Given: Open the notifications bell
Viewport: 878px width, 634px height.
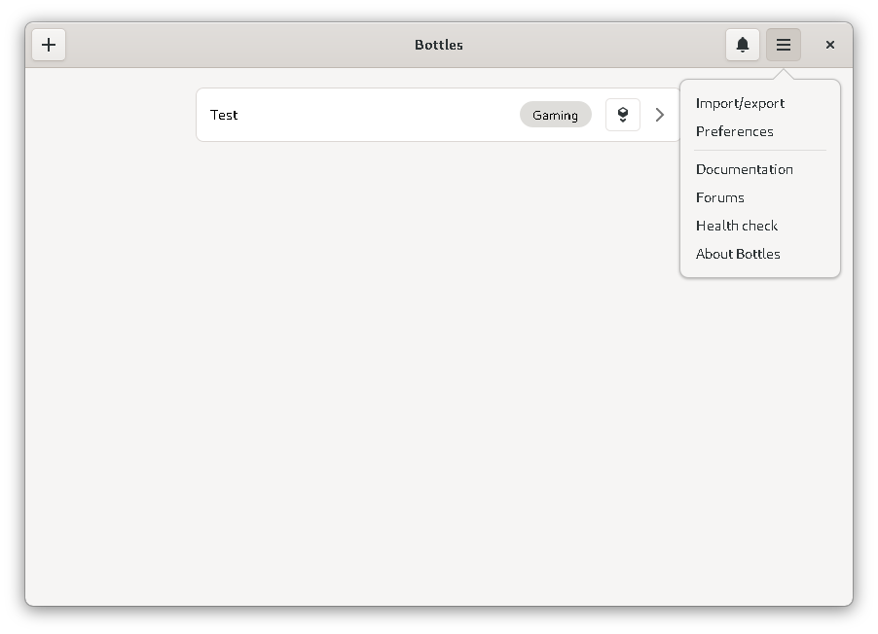Looking at the screenshot, I should [x=743, y=45].
